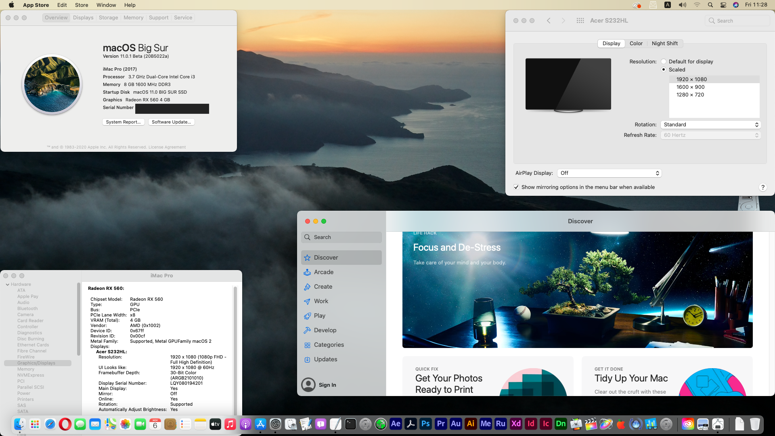Open Support tab in About This Mac
The height and width of the screenshot is (436, 775).
pyautogui.click(x=159, y=18)
